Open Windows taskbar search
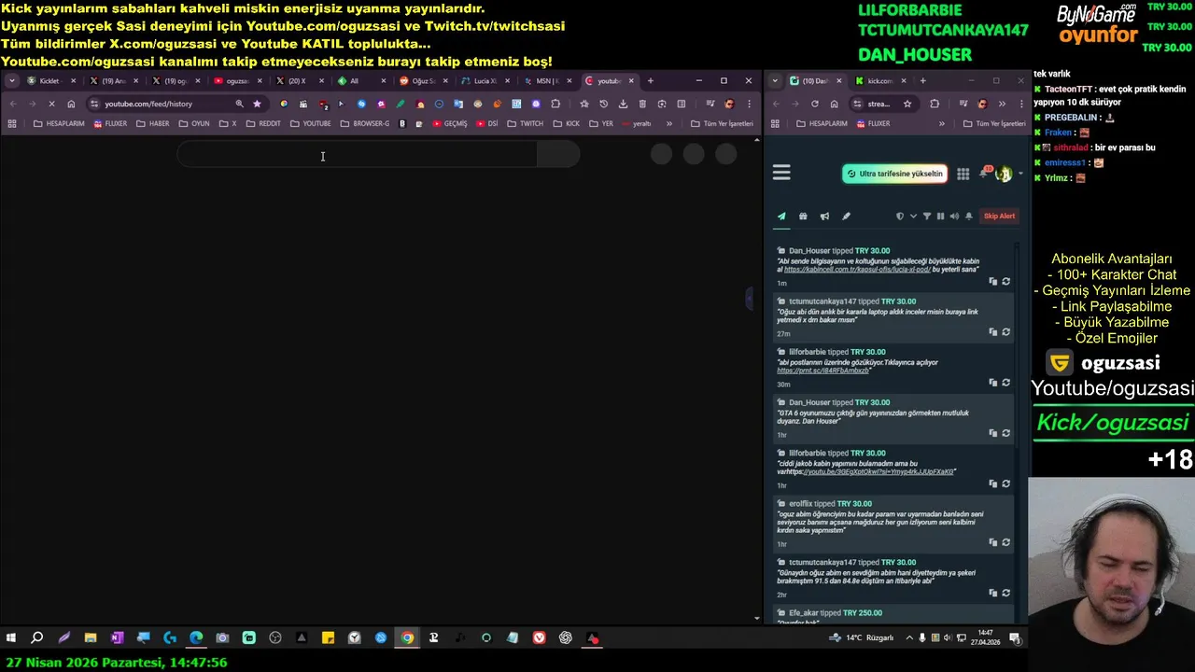Image resolution: width=1195 pixels, height=672 pixels. coord(37,638)
